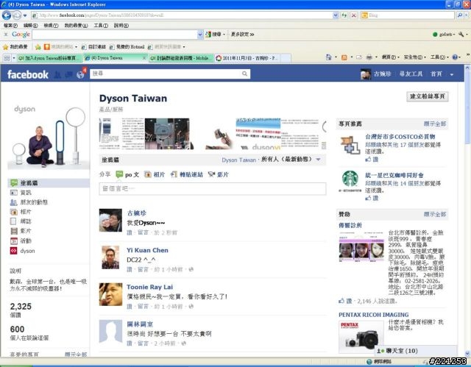Open Facebook friend requests icon

point(57,75)
